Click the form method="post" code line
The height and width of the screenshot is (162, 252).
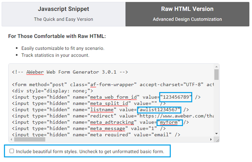pos(113,84)
